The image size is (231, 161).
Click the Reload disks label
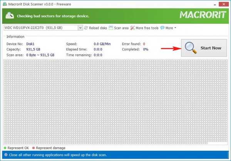coord(98,28)
